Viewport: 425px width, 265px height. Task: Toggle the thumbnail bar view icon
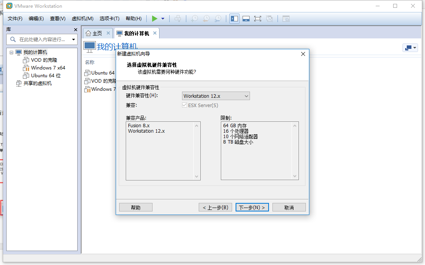click(x=246, y=19)
